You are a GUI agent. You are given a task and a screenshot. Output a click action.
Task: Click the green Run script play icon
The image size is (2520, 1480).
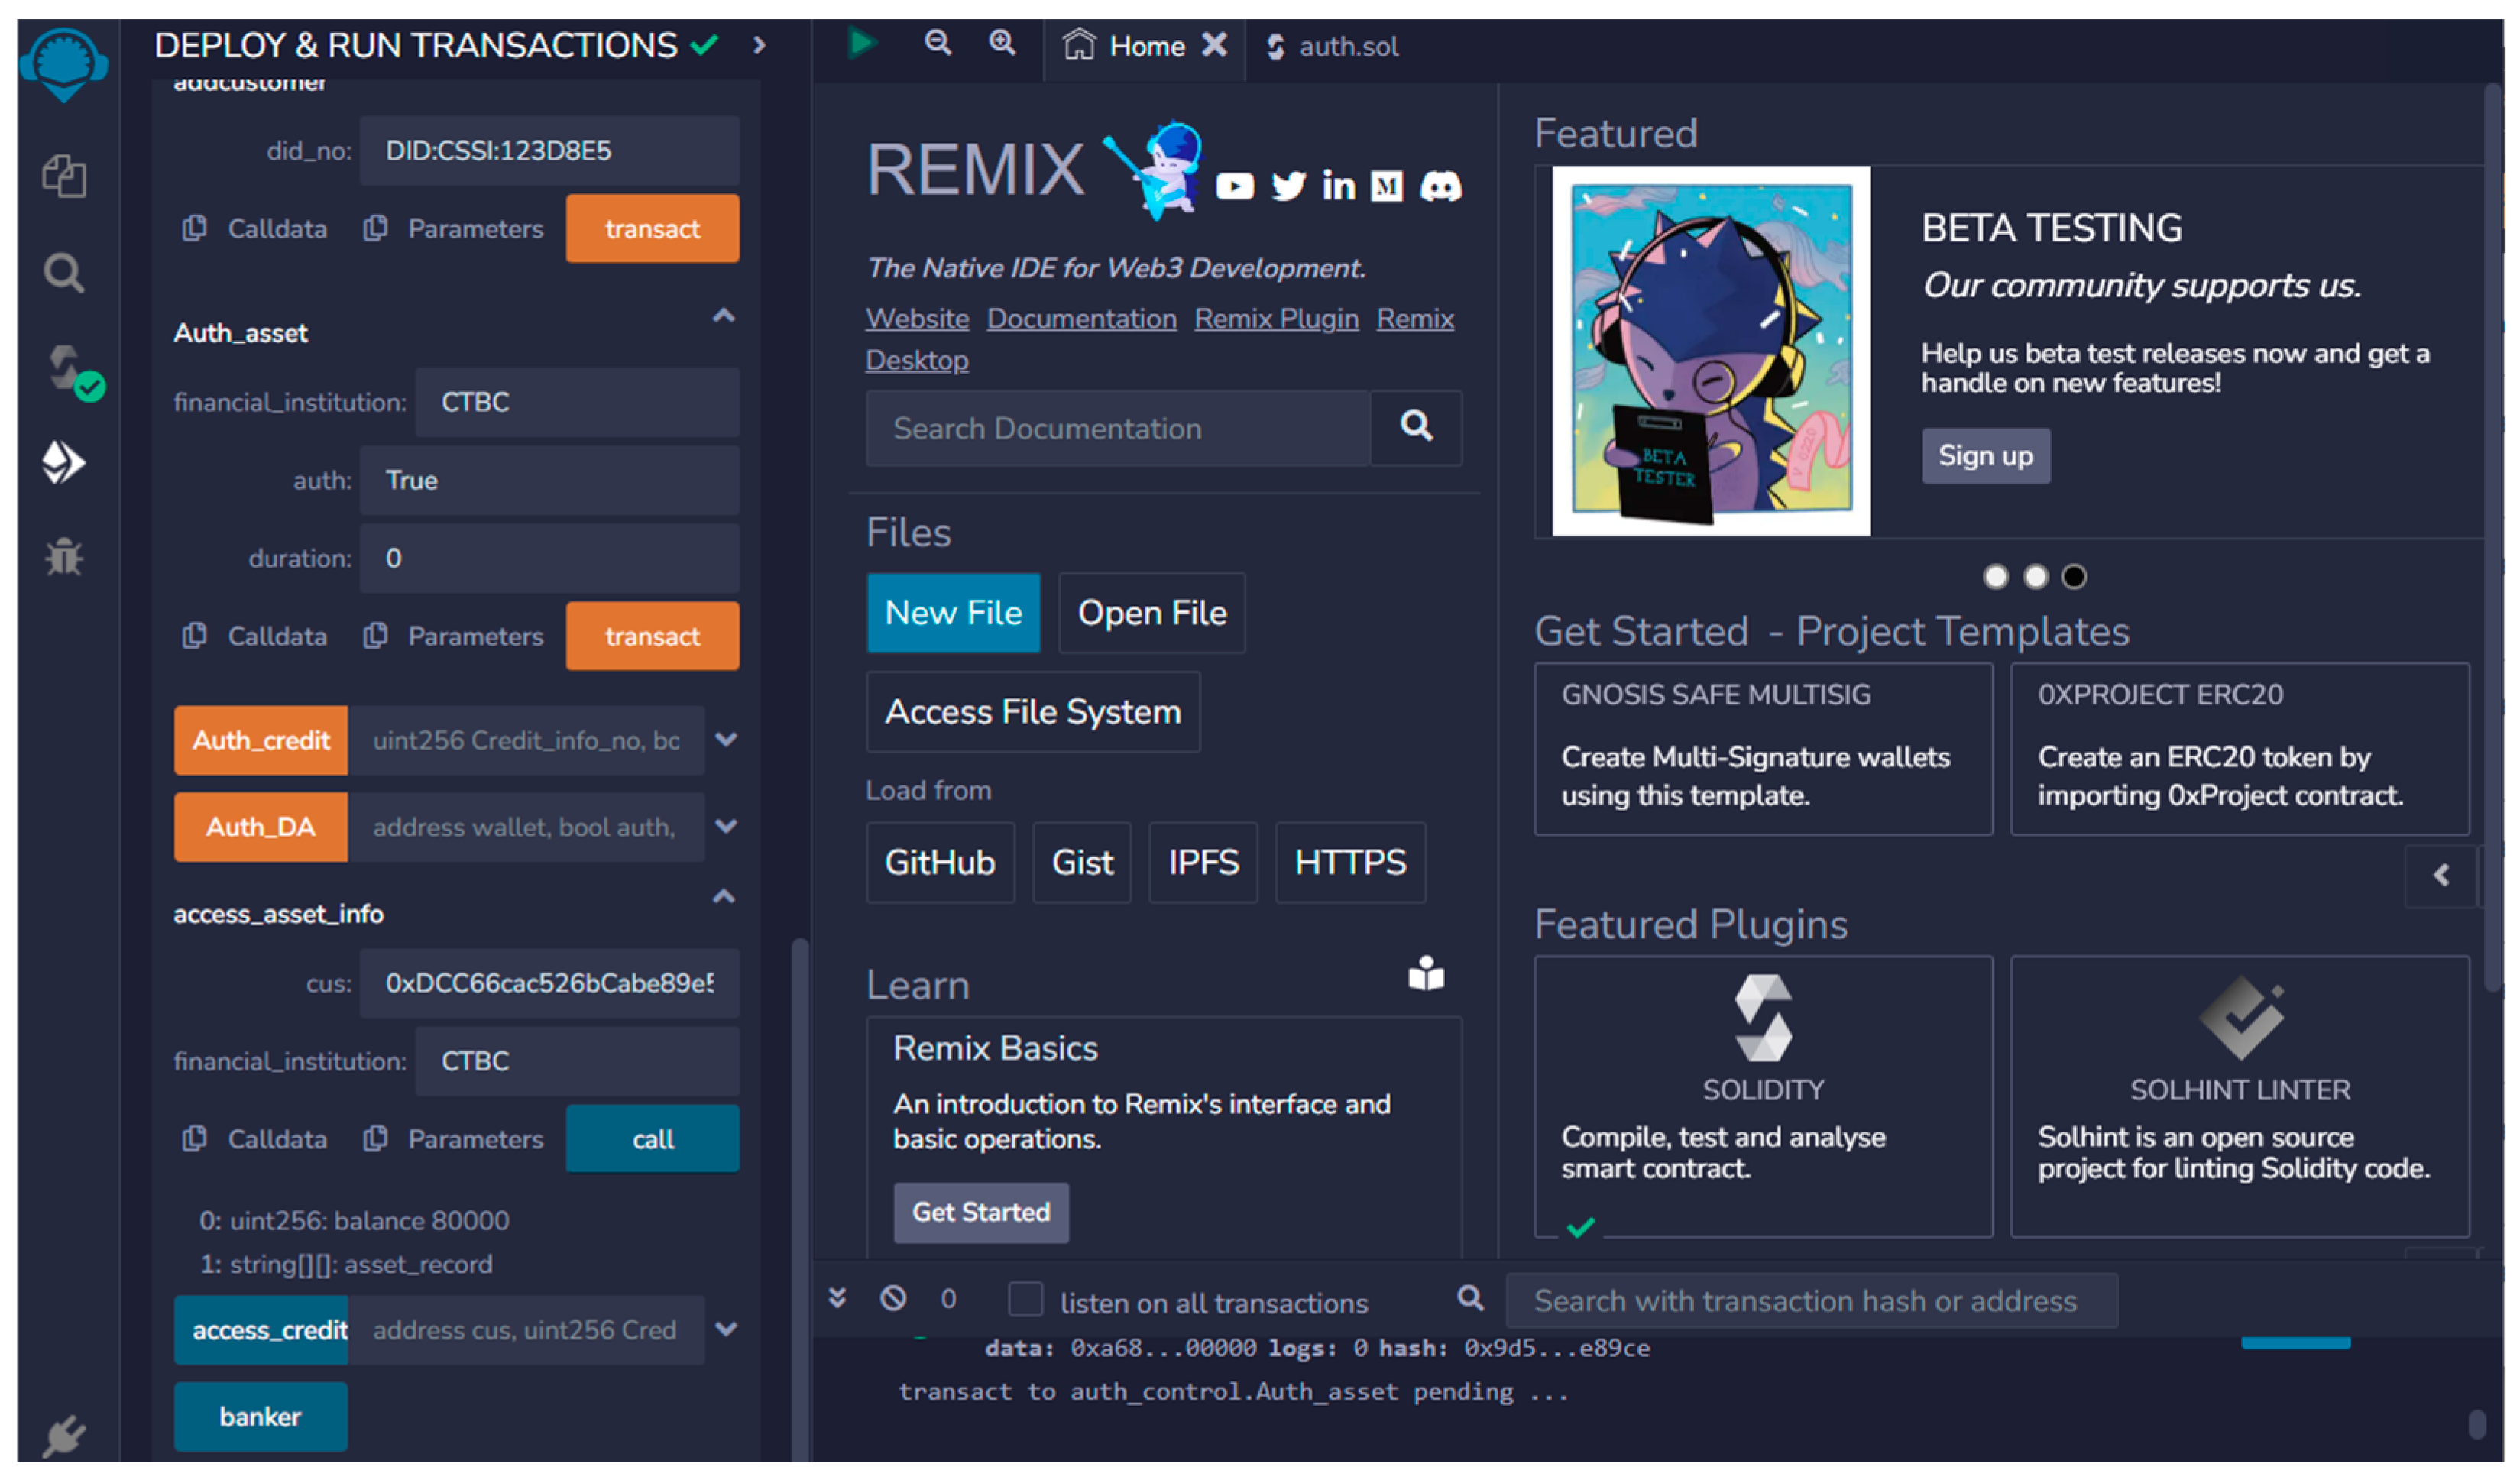[862, 44]
